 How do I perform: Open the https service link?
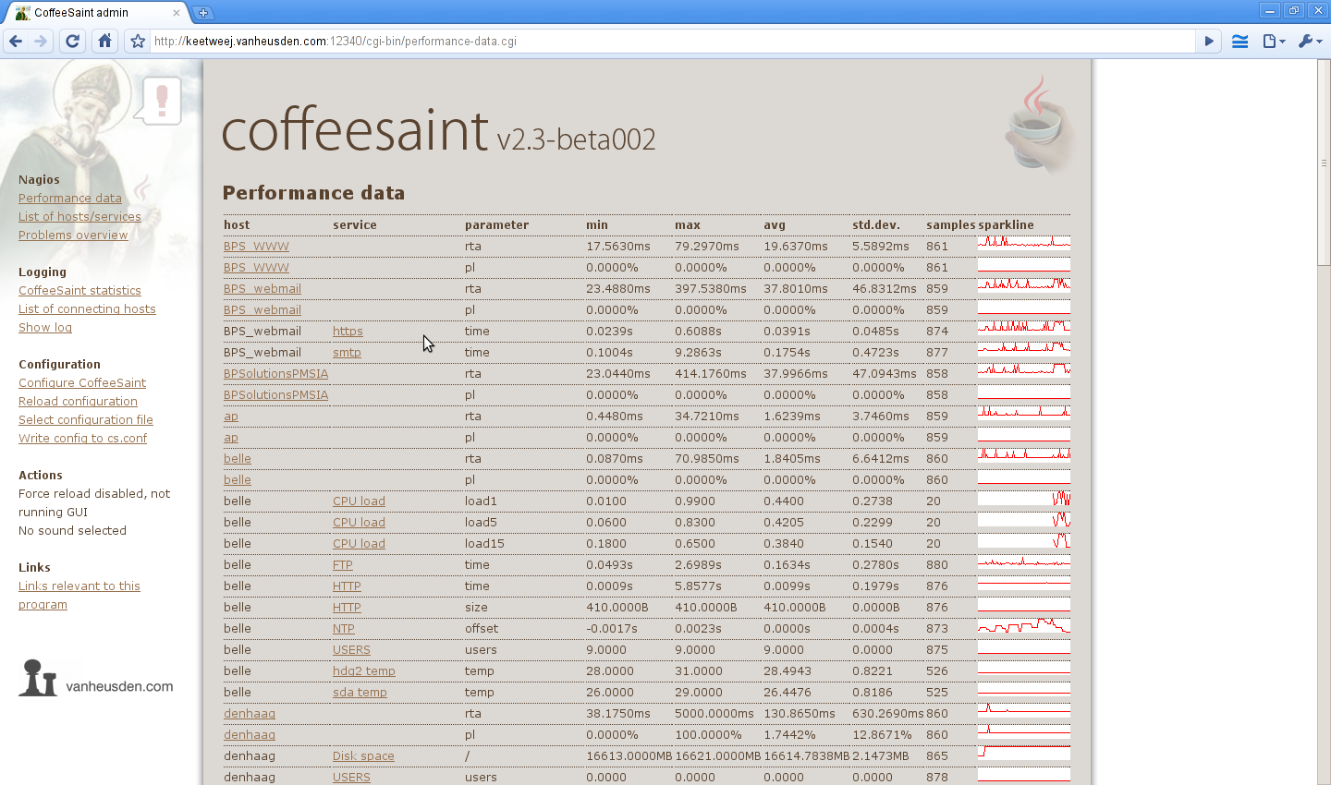pyautogui.click(x=348, y=332)
